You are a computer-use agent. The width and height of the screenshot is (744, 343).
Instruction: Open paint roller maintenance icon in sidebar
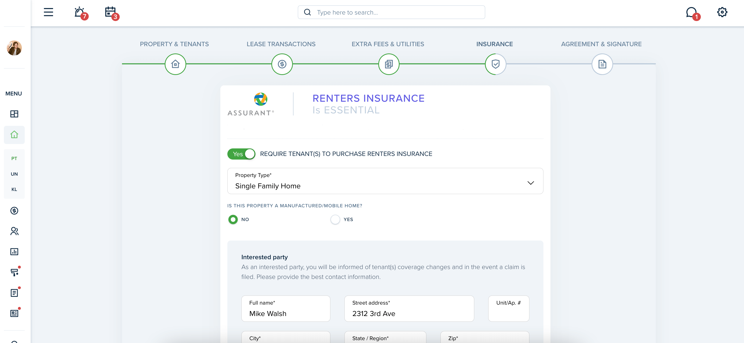[14, 272]
